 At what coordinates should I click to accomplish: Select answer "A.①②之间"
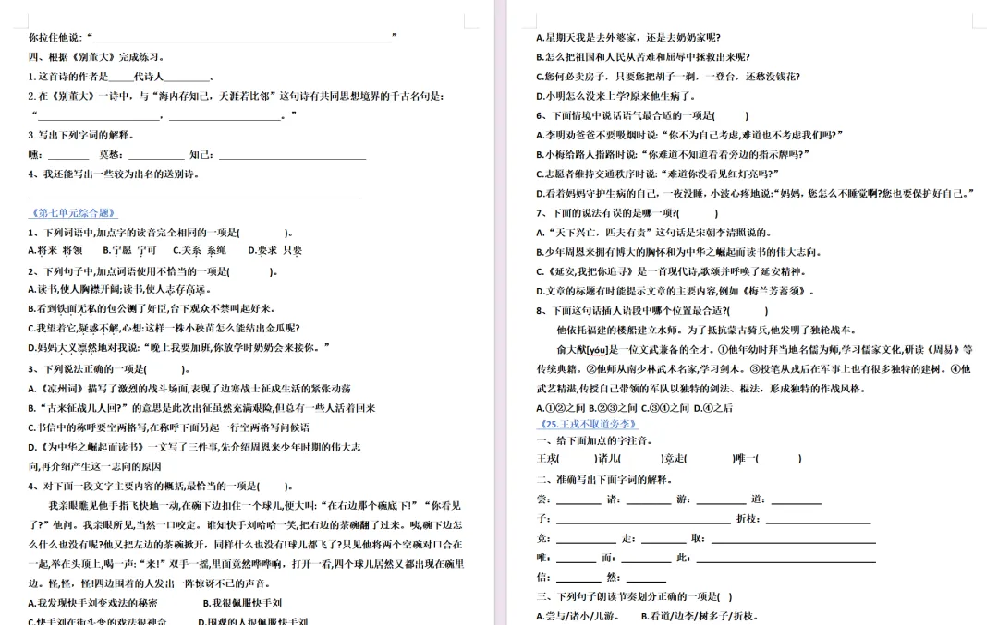(561, 408)
